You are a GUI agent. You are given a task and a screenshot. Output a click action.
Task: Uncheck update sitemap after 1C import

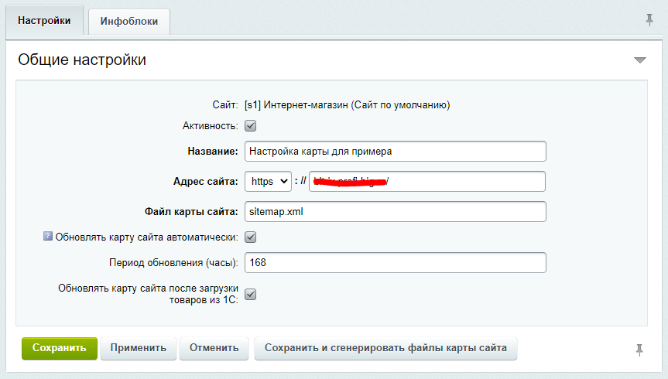click(251, 295)
